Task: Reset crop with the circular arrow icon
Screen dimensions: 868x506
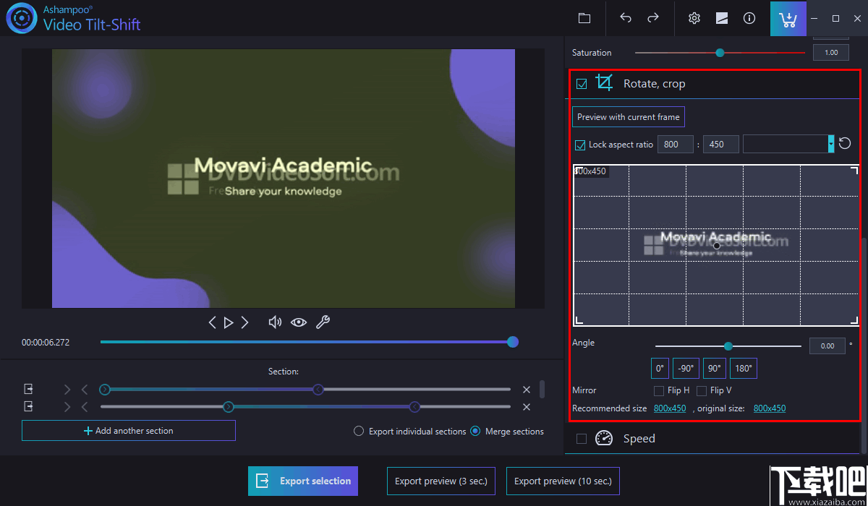Action: point(845,144)
